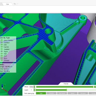Switch to Ortho view
Screen dimensions: 96x96
pos(11,17)
